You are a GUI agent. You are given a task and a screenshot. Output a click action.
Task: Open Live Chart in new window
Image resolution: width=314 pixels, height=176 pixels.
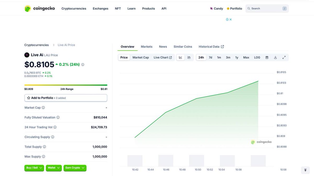point(163,57)
